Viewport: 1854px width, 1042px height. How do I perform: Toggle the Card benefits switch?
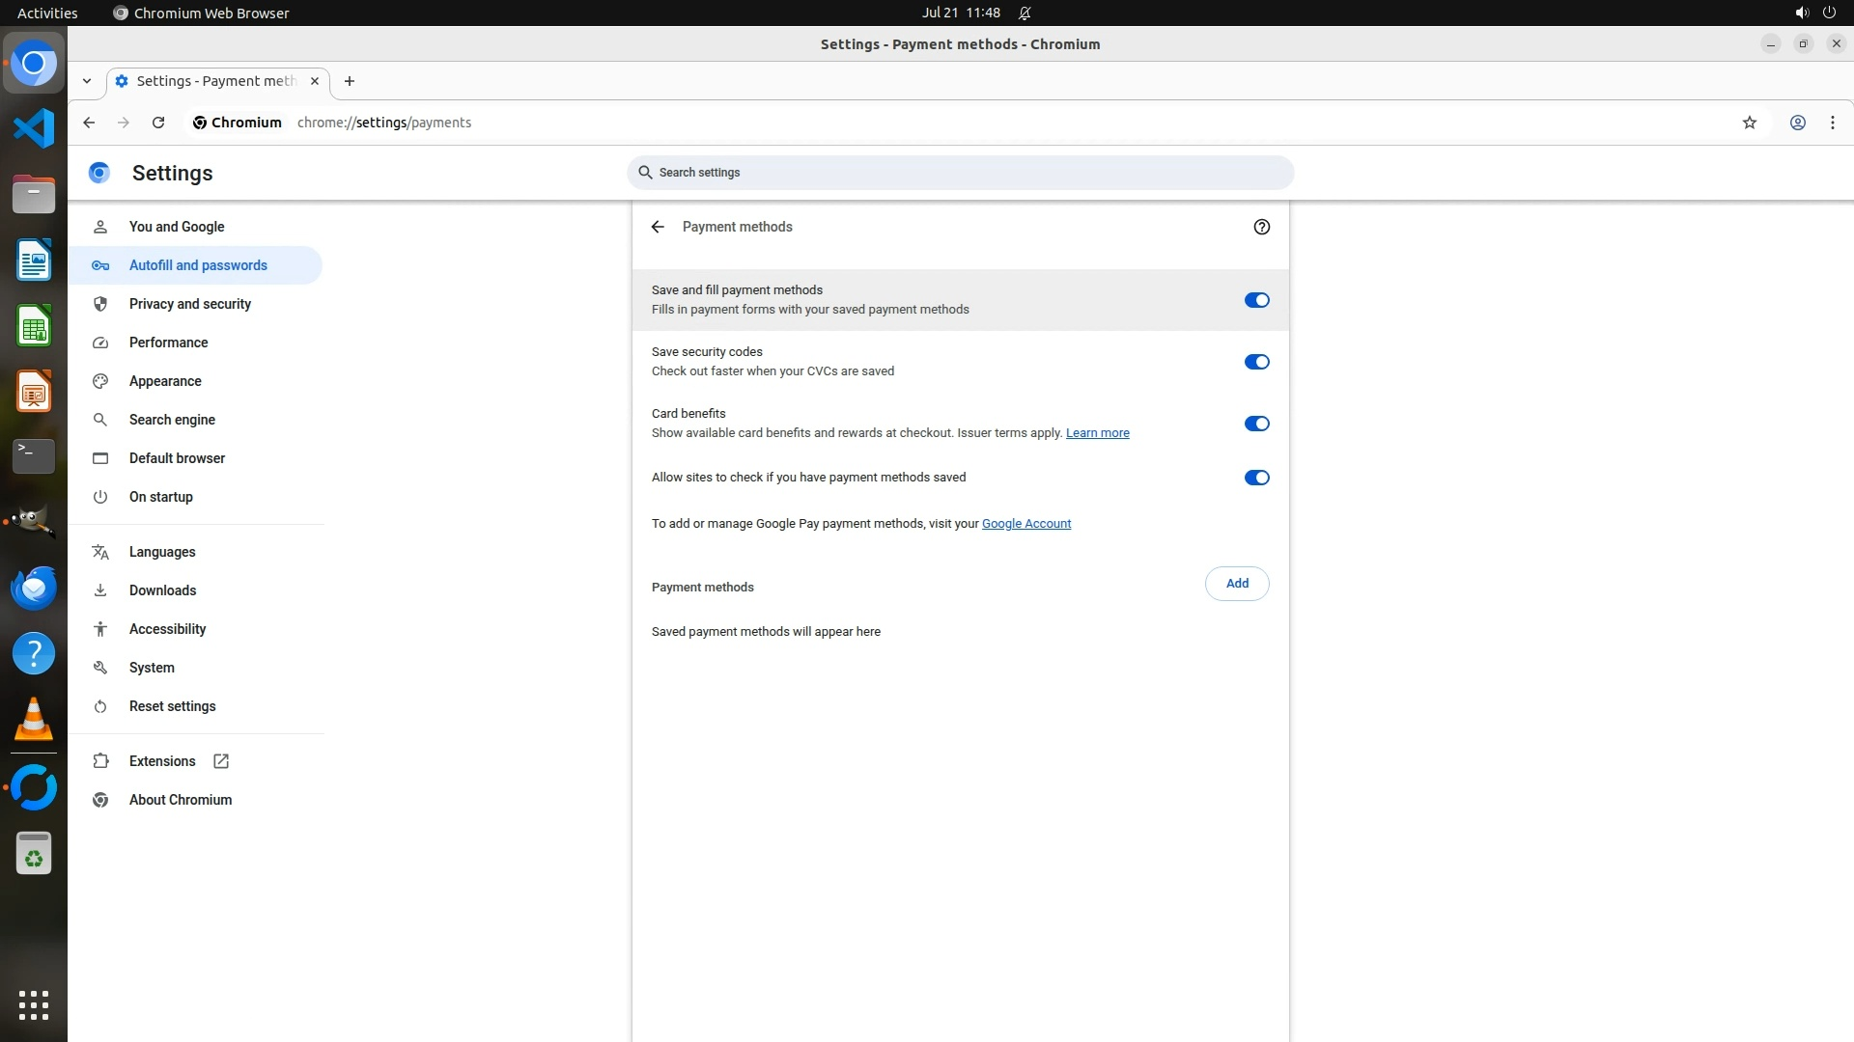point(1256,424)
